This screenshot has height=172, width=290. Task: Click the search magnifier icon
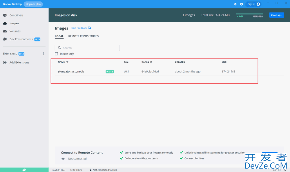(x=59, y=48)
